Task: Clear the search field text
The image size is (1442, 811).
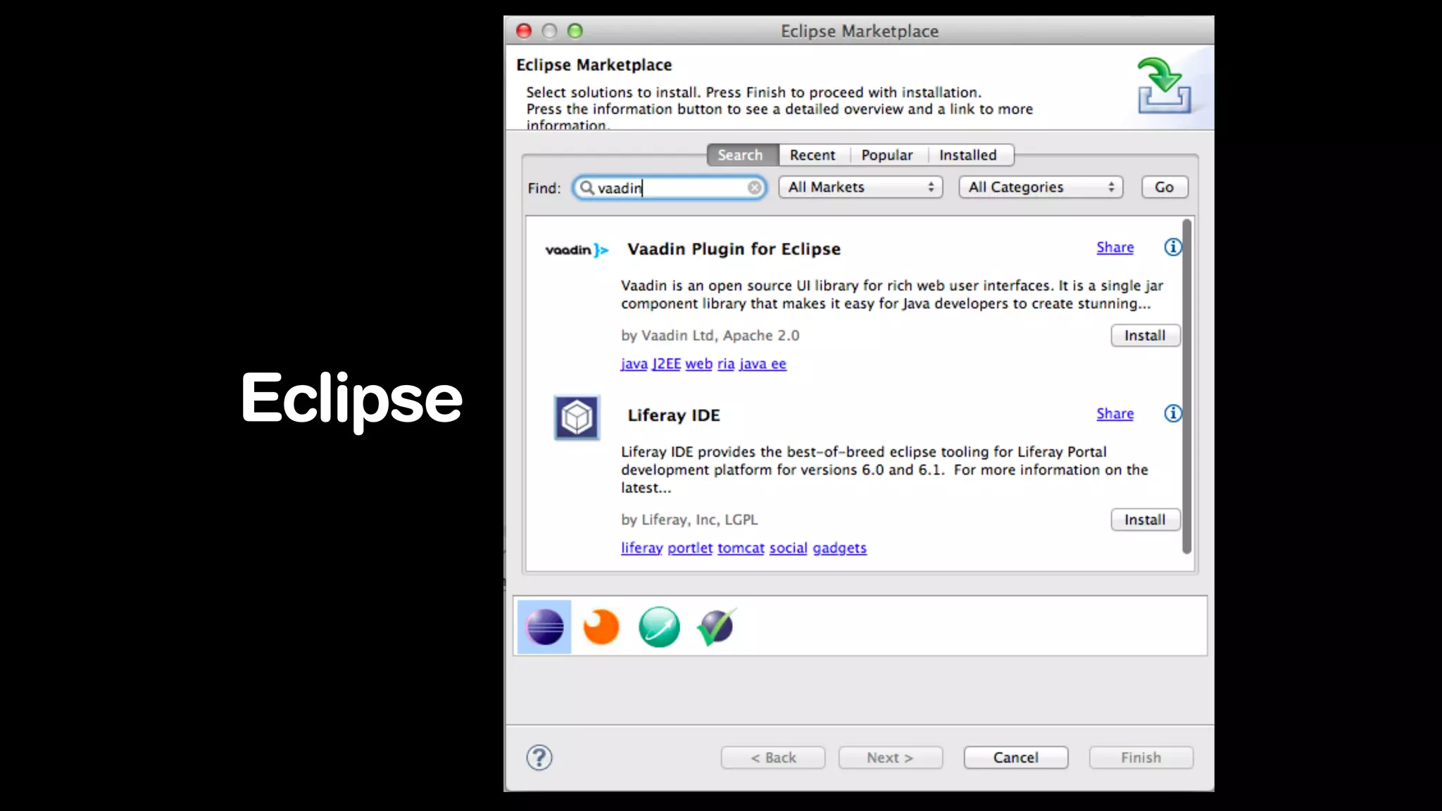Action: [754, 187]
